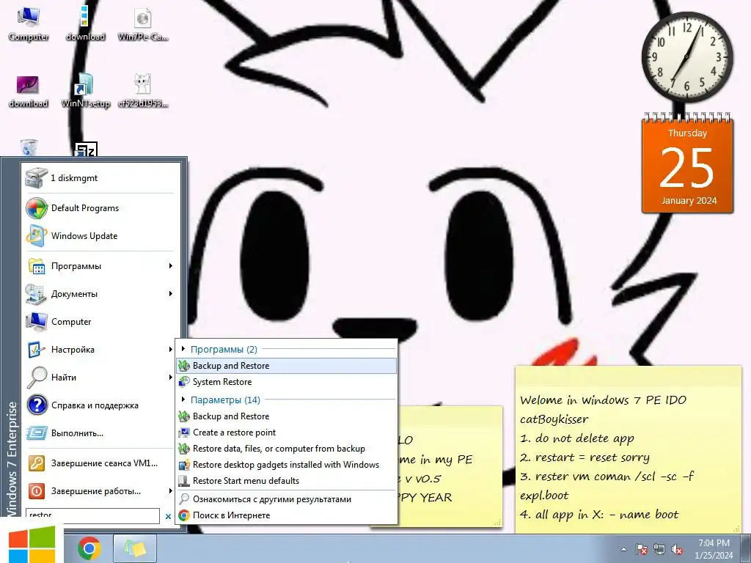
Task: Click the Windows Start button
Action: point(32,544)
